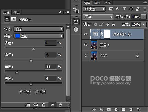Click the clip to layer icon in Properties
This screenshot has width=148, height=112.
[27, 105]
